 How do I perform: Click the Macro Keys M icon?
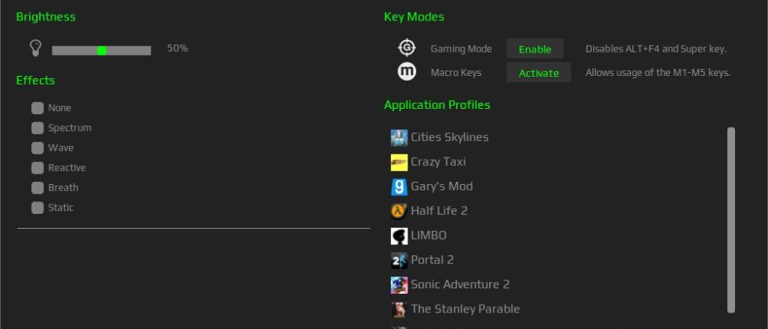pos(407,72)
